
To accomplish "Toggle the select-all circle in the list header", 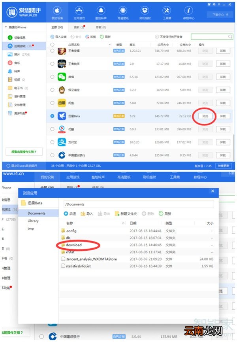I will [x=52, y=45].
